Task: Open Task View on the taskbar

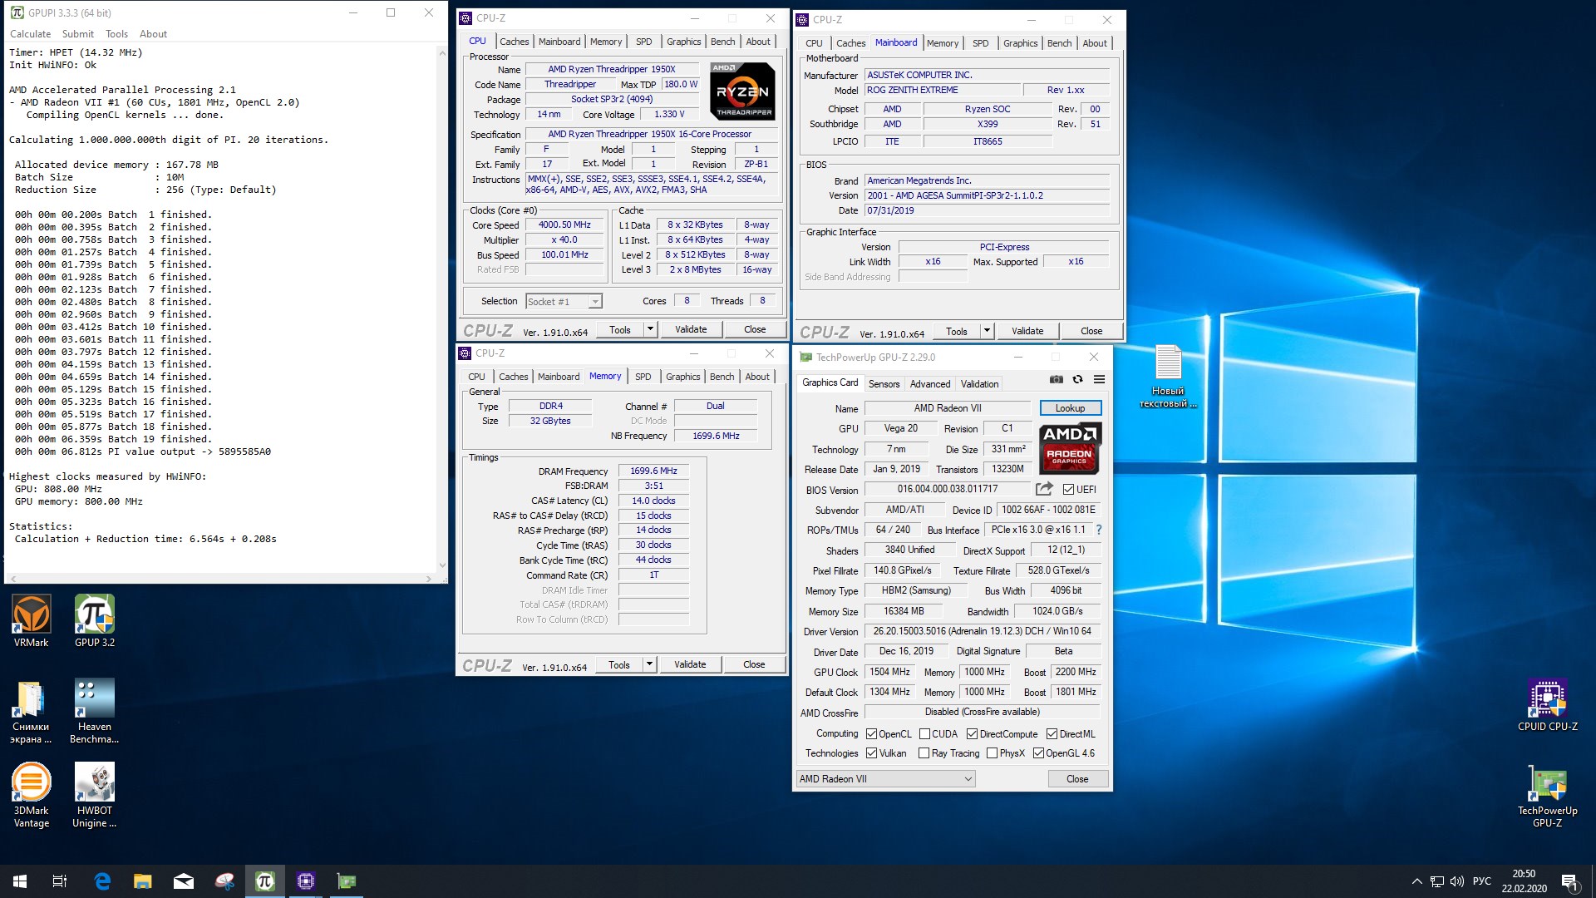Action: [x=60, y=881]
